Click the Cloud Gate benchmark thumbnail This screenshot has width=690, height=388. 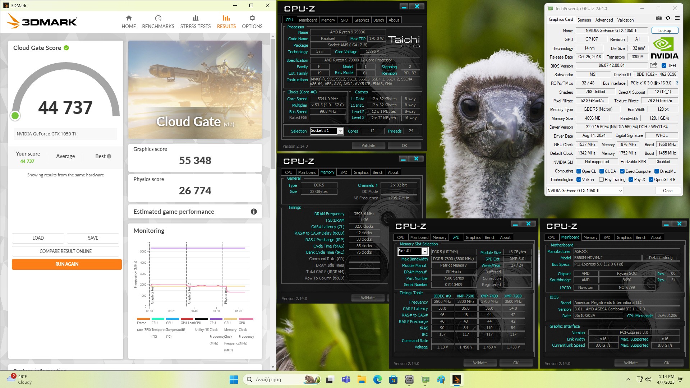coord(195,90)
